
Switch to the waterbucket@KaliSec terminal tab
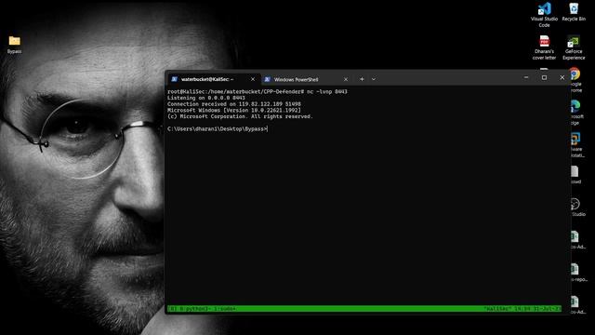coord(207,79)
